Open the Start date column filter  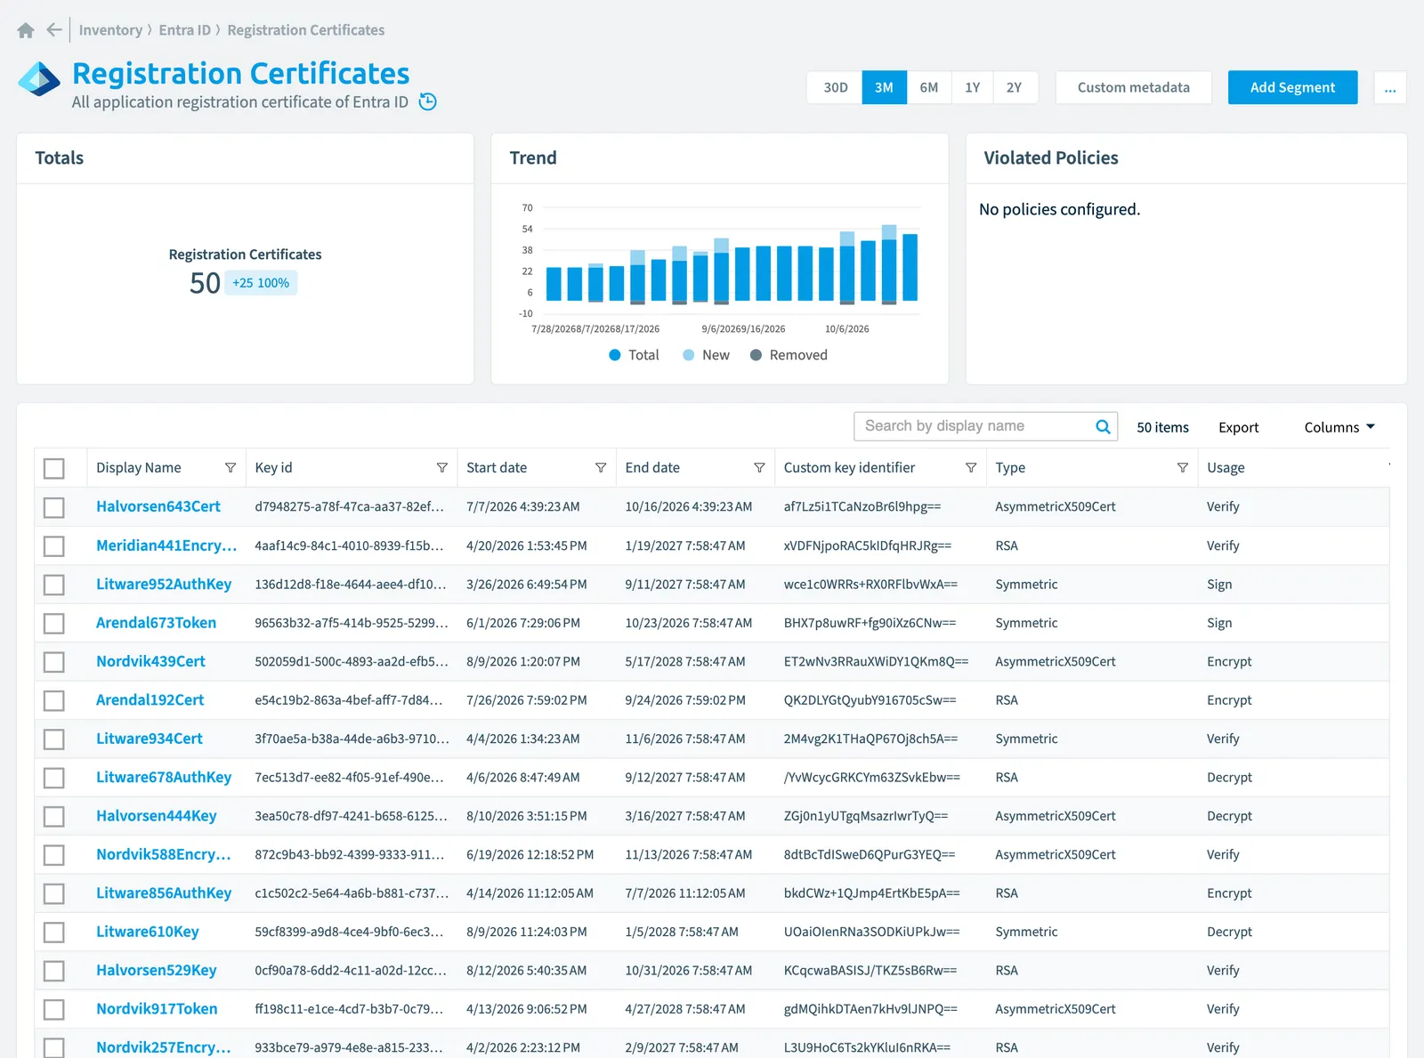601,468
